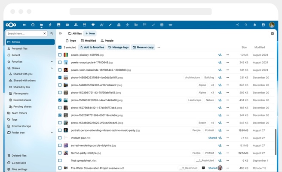Open comments on Water Conservation Project file
Viewport: 282px width, 172px height.
pyautogui.click(x=203, y=168)
